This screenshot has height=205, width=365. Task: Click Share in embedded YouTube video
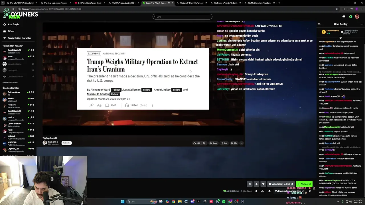213,143
